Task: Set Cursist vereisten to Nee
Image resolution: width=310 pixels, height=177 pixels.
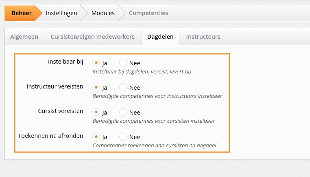Action: pyautogui.click(x=123, y=112)
